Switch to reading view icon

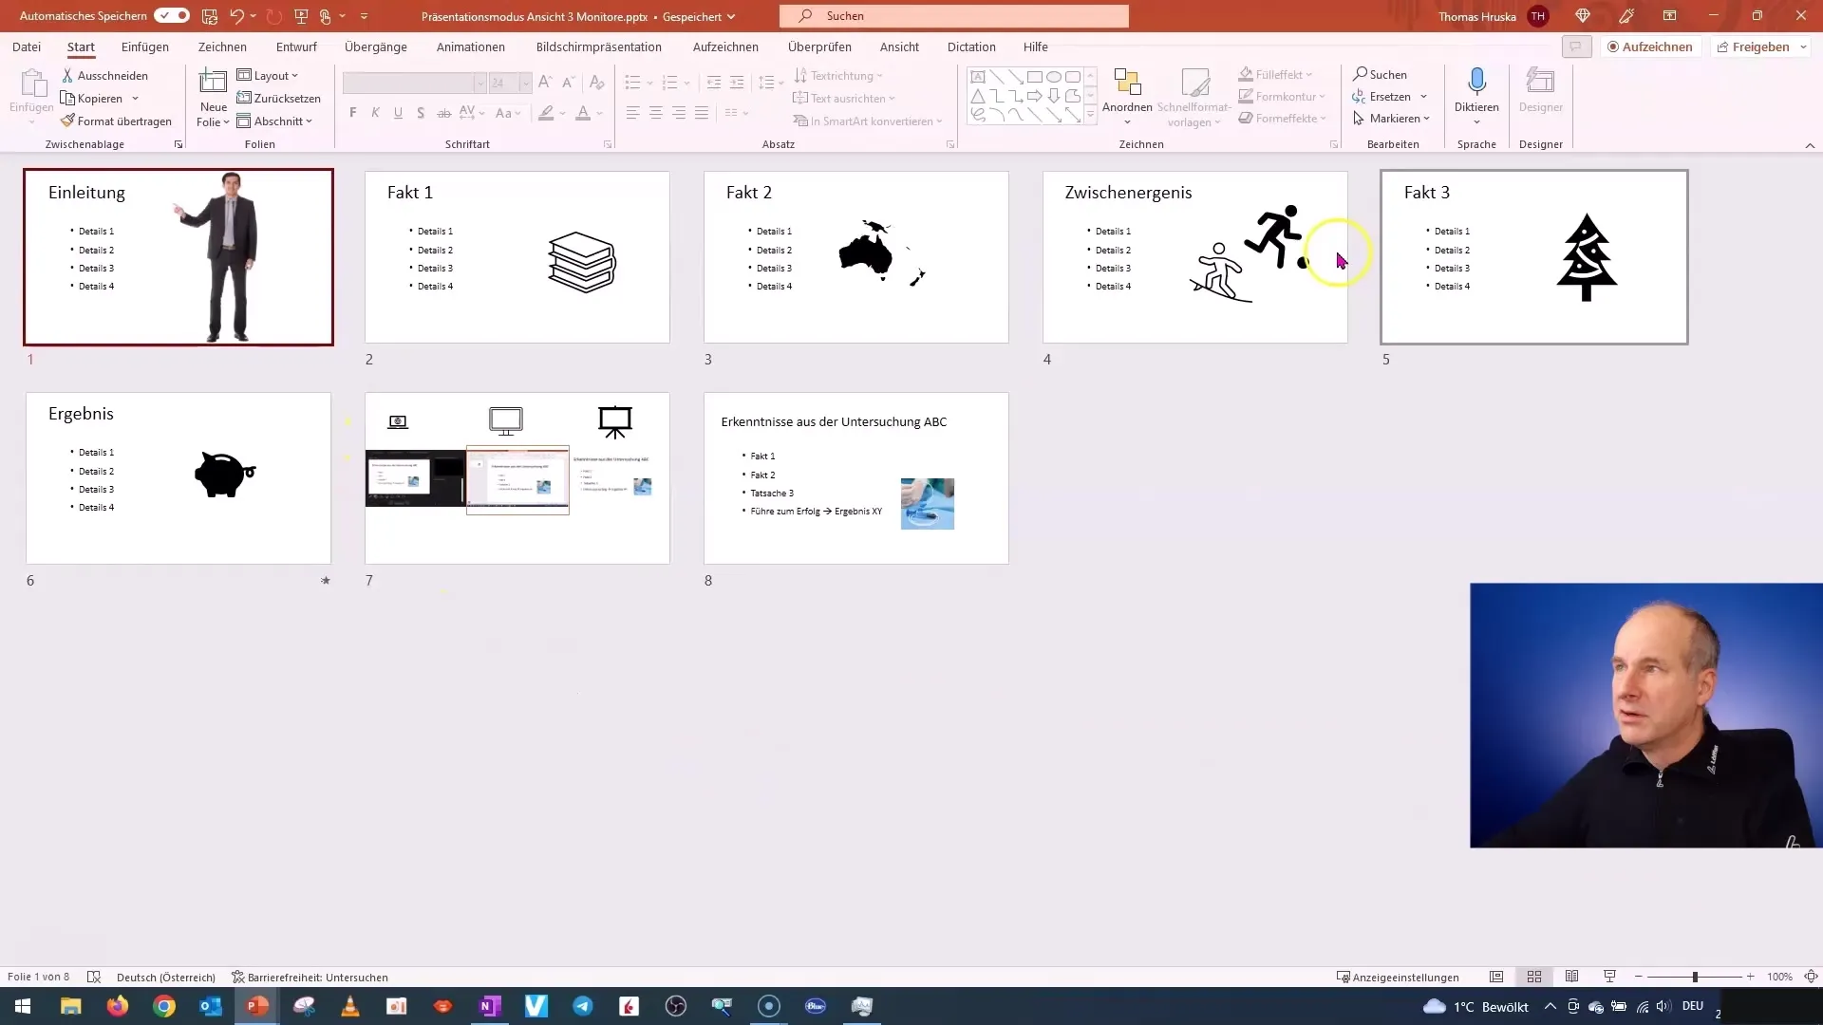pos(1571,977)
